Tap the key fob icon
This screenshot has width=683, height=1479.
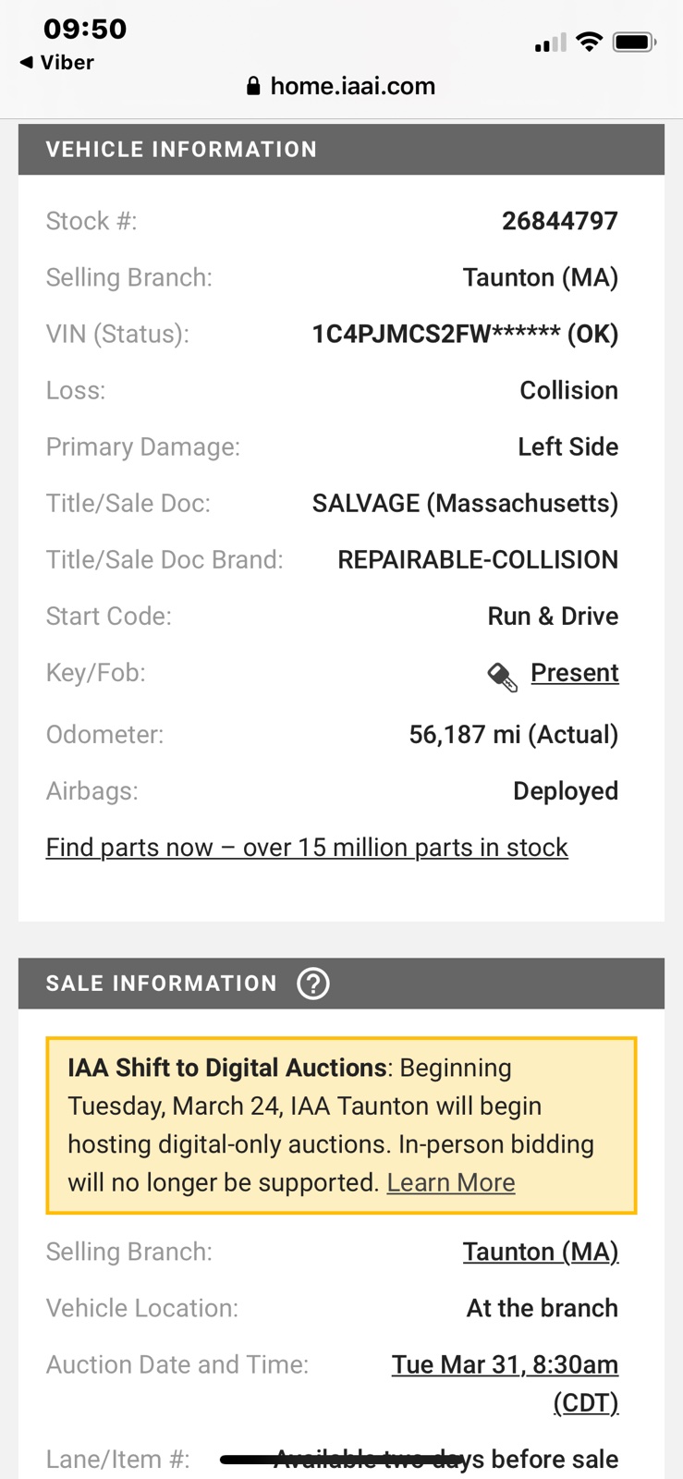click(x=503, y=677)
